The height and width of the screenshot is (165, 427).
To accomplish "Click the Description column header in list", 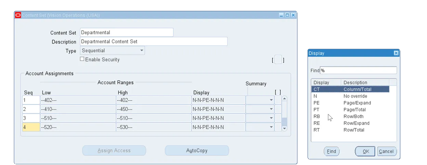I will click(365, 82).
